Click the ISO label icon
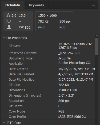100x125 pixels. 22,27
